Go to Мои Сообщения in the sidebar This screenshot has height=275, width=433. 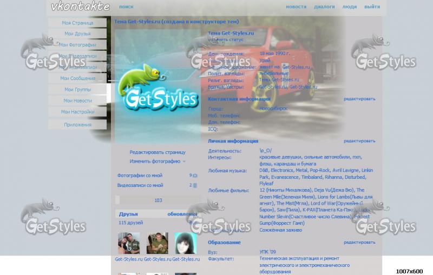click(x=77, y=78)
